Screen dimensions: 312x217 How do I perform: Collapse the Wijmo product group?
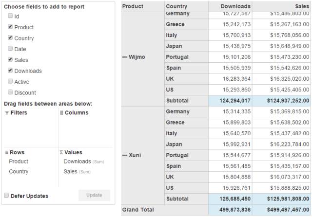coord(124,57)
